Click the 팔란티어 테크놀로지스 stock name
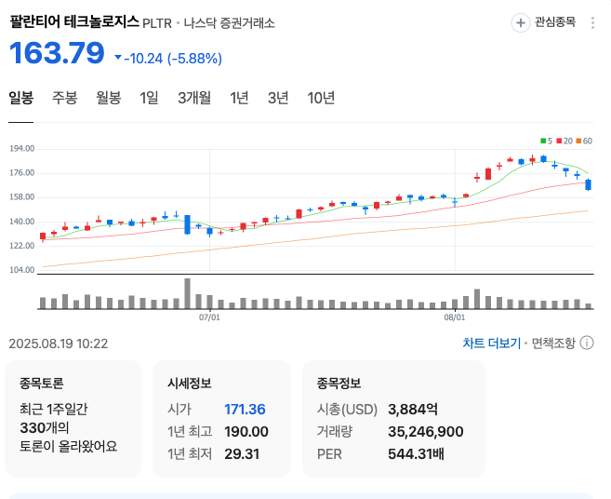This screenshot has width=611, height=499. pyautogui.click(x=74, y=21)
